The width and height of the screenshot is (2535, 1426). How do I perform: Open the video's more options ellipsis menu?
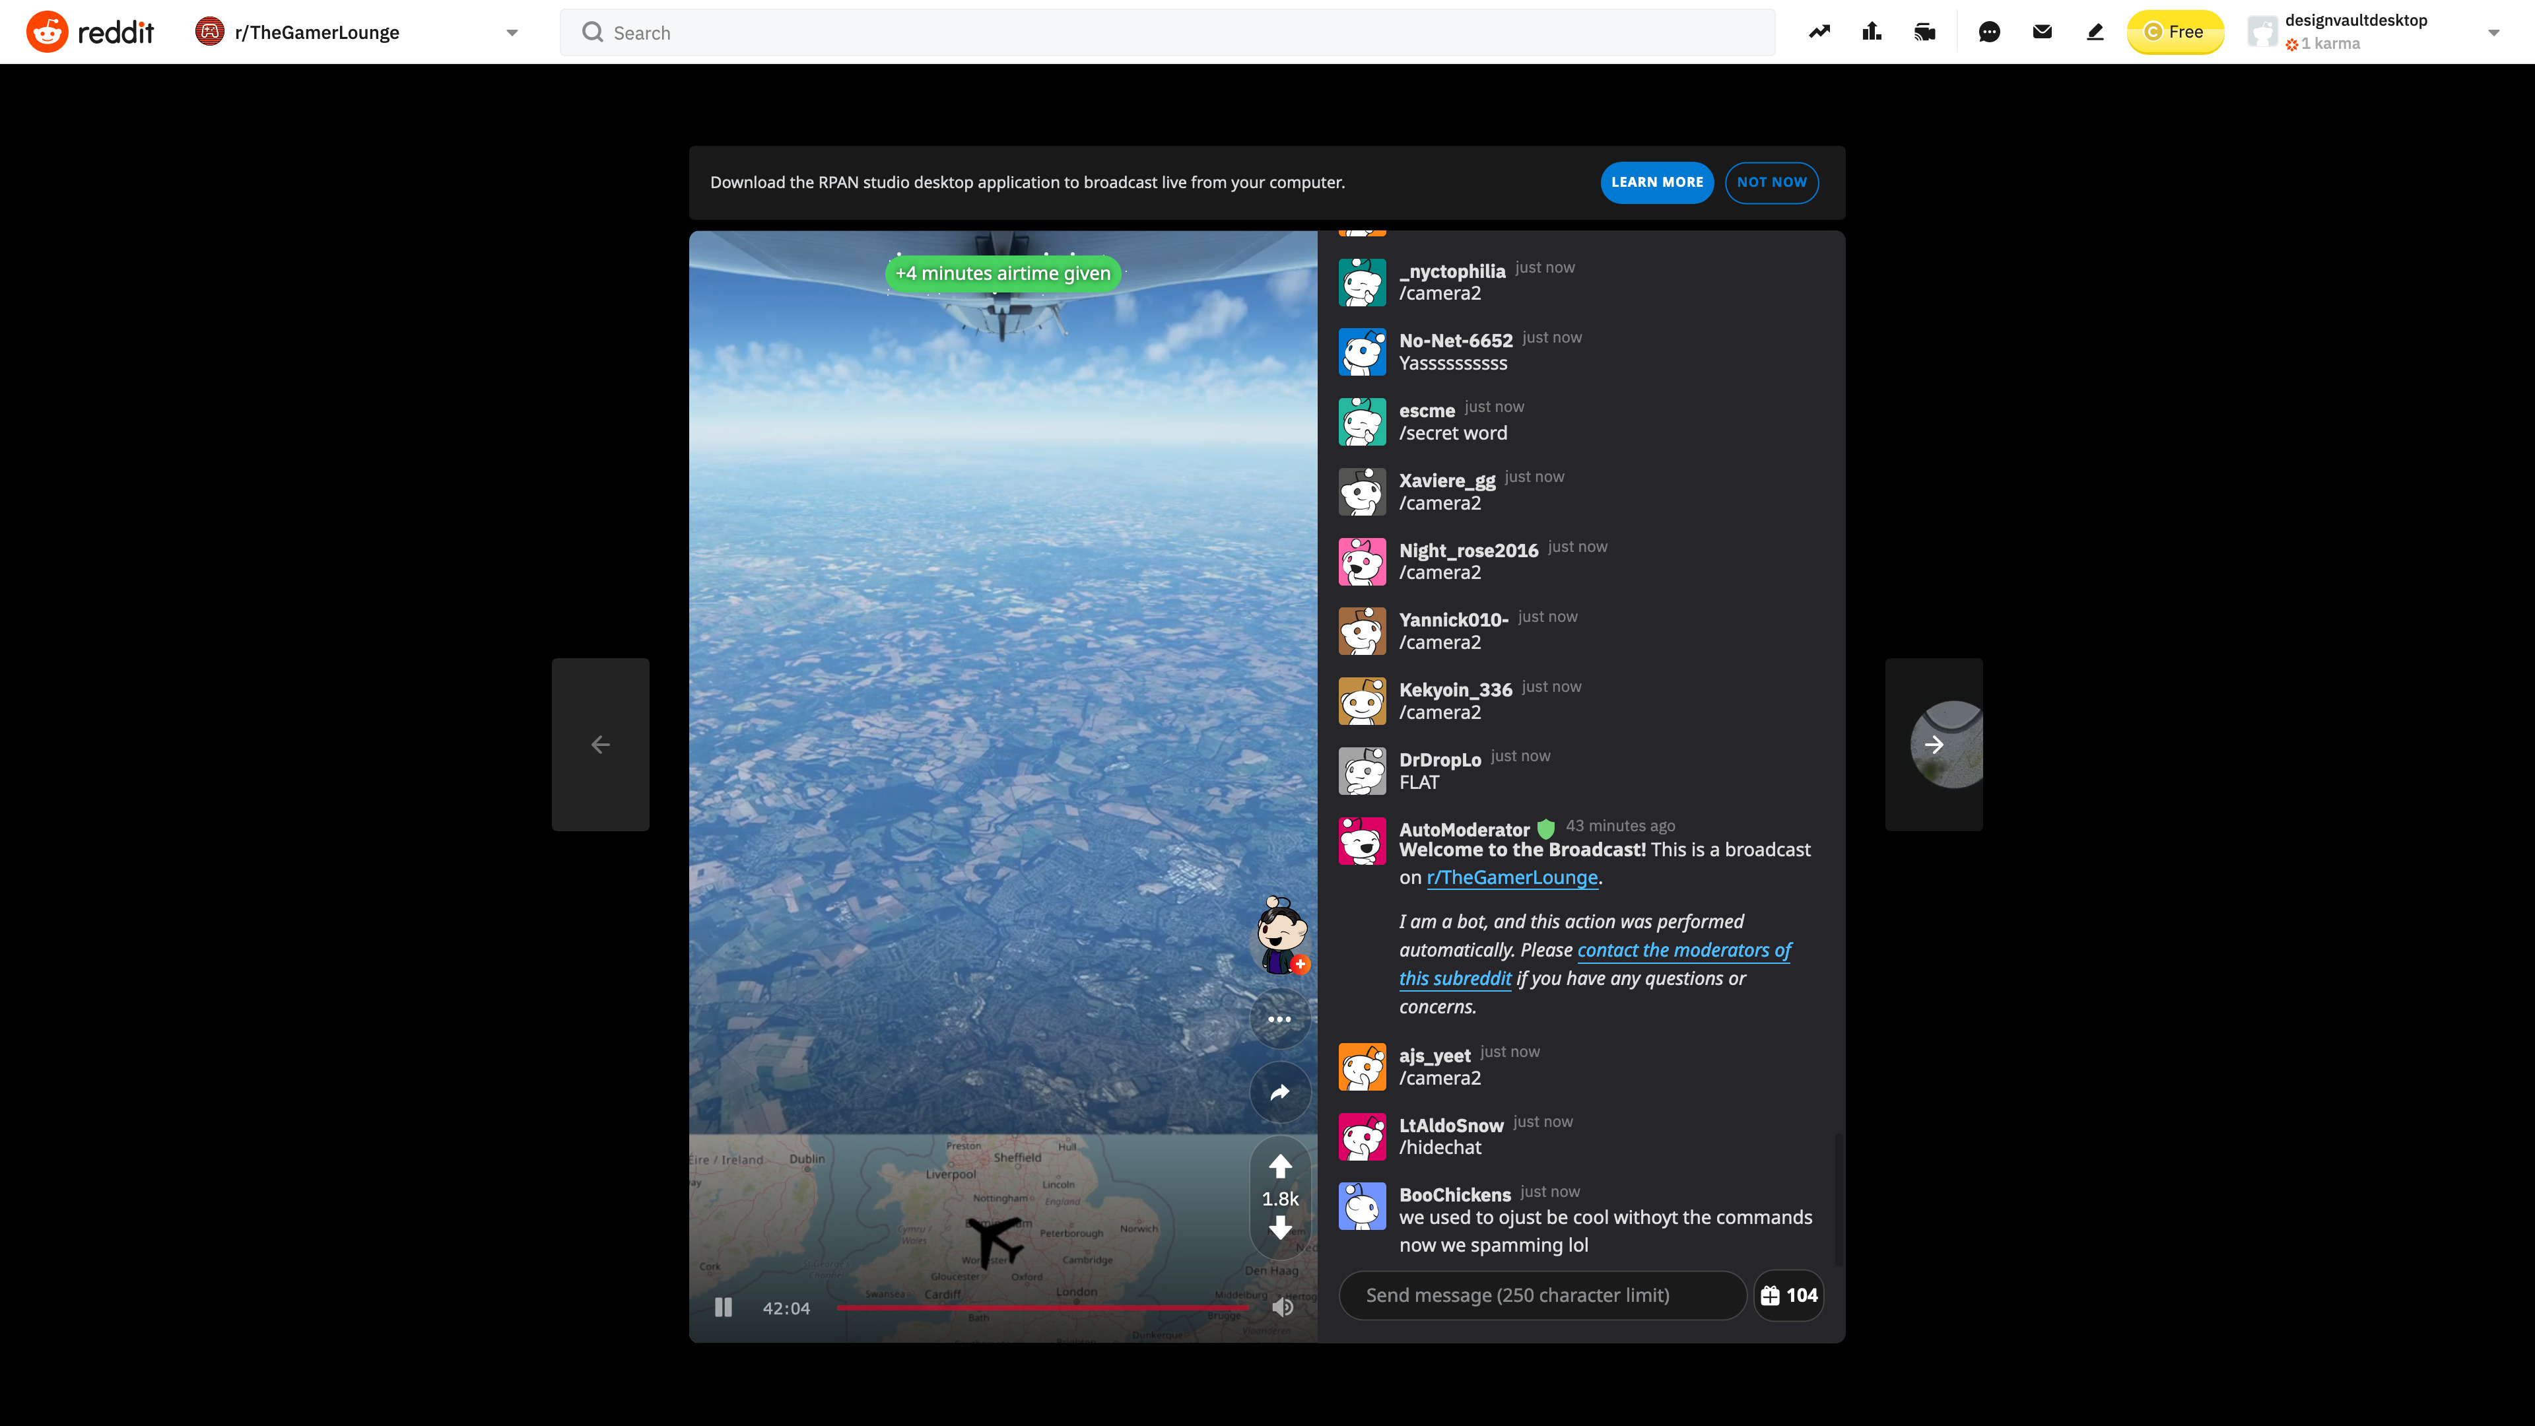click(x=1279, y=1019)
